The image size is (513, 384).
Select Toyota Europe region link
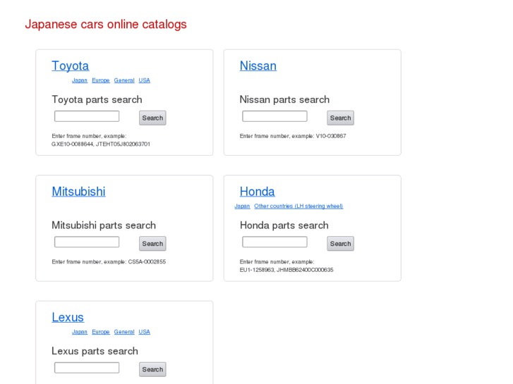click(x=101, y=80)
